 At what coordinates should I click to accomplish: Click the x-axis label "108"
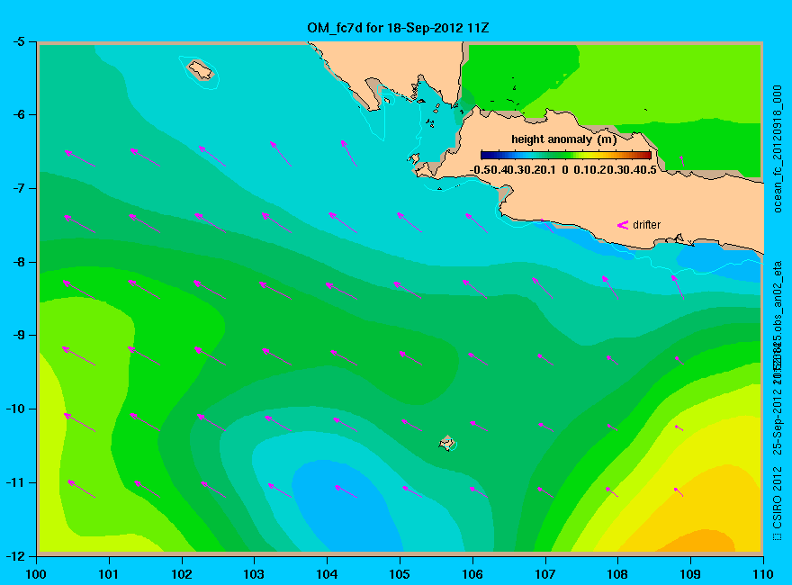pyautogui.click(x=617, y=574)
